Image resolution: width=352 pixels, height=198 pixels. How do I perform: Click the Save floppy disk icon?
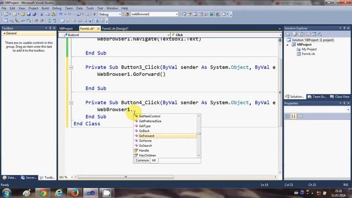29,14
